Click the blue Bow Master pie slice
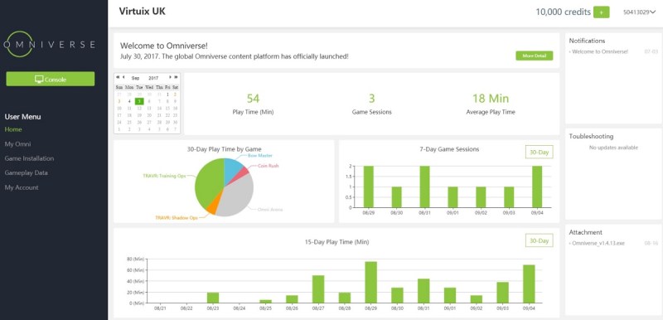Image resolution: width=663 pixels, height=320 pixels. click(232, 170)
